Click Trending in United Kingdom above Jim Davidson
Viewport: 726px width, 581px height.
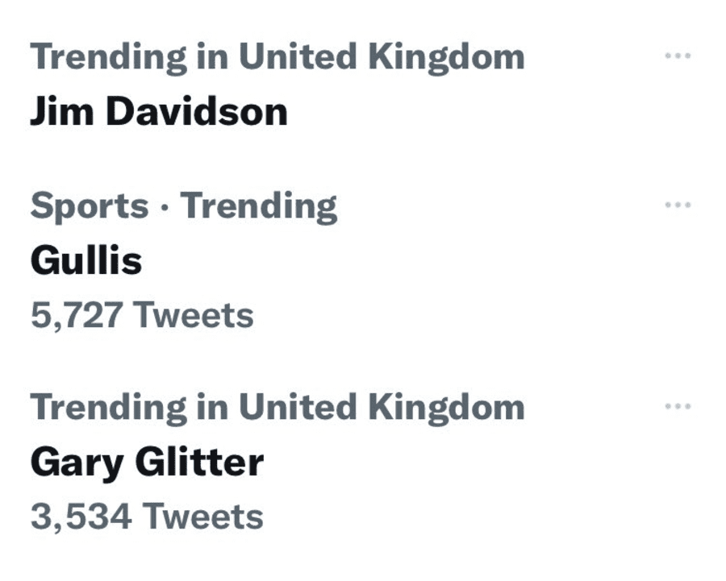pyautogui.click(x=277, y=56)
